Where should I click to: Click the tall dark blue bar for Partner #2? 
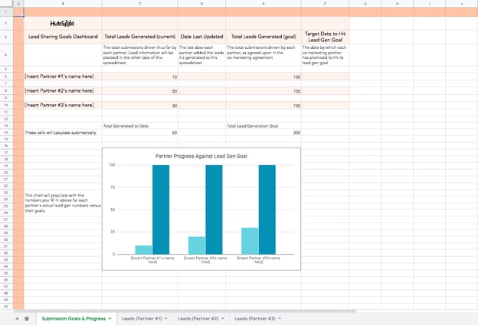[214, 210]
